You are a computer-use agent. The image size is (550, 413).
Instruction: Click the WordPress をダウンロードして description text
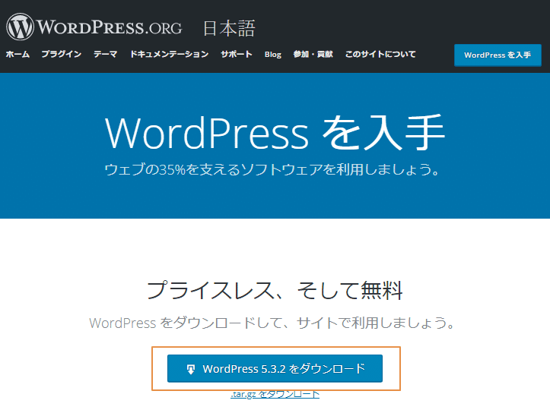(272, 323)
